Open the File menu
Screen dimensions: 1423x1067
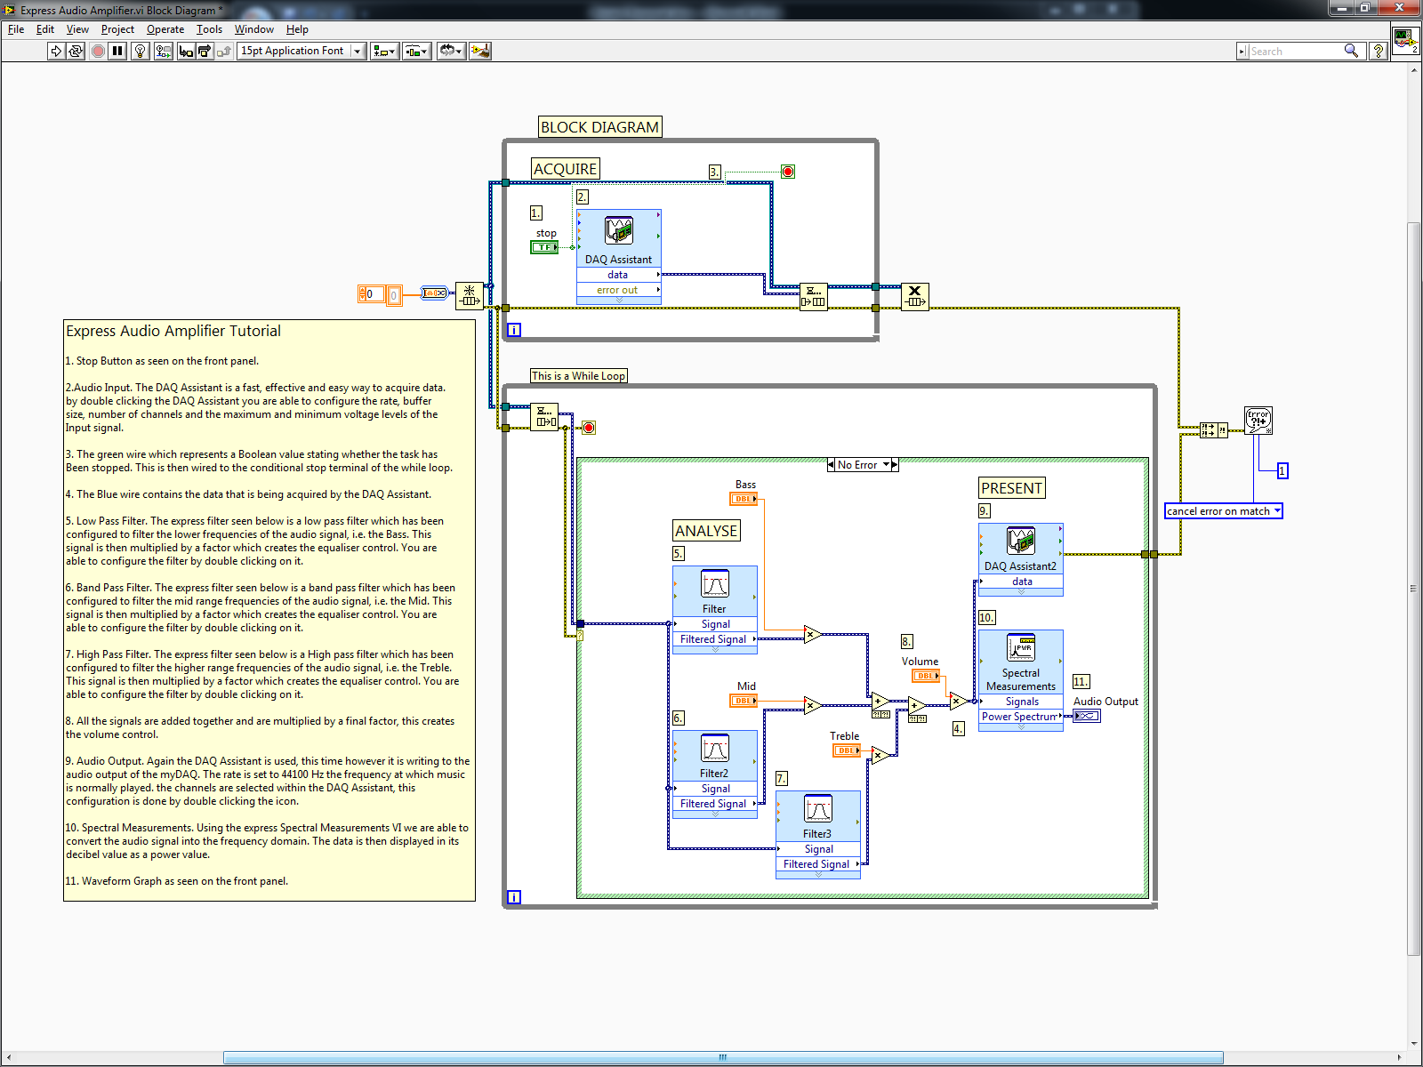click(16, 29)
